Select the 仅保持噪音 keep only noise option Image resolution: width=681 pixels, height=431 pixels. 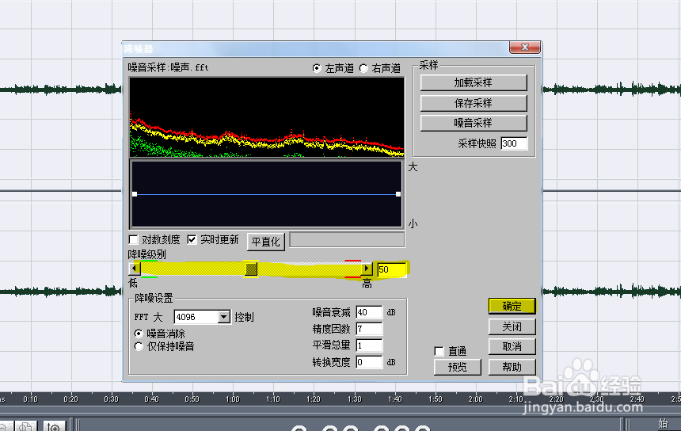(x=139, y=346)
